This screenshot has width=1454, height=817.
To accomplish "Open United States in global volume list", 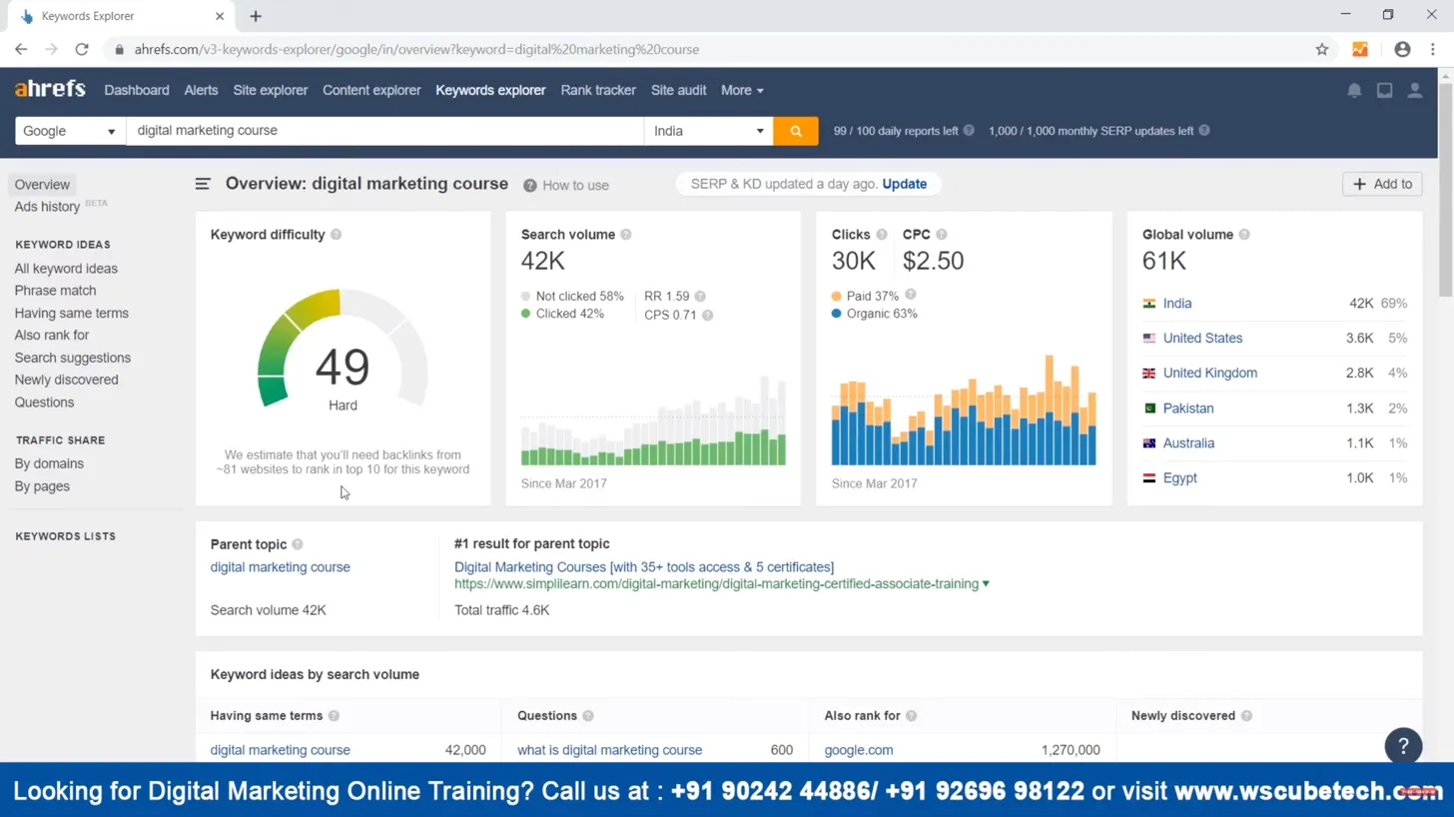I will (1202, 339).
